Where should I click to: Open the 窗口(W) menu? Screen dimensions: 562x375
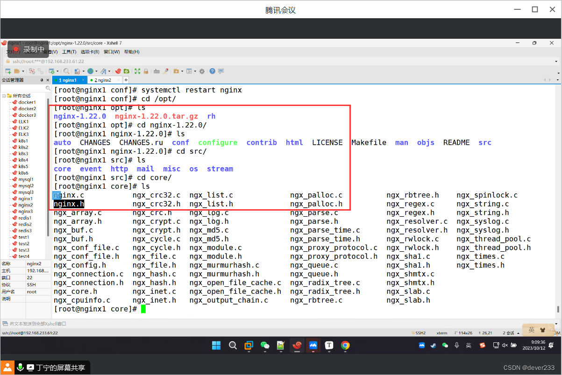(x=112, y=52)
